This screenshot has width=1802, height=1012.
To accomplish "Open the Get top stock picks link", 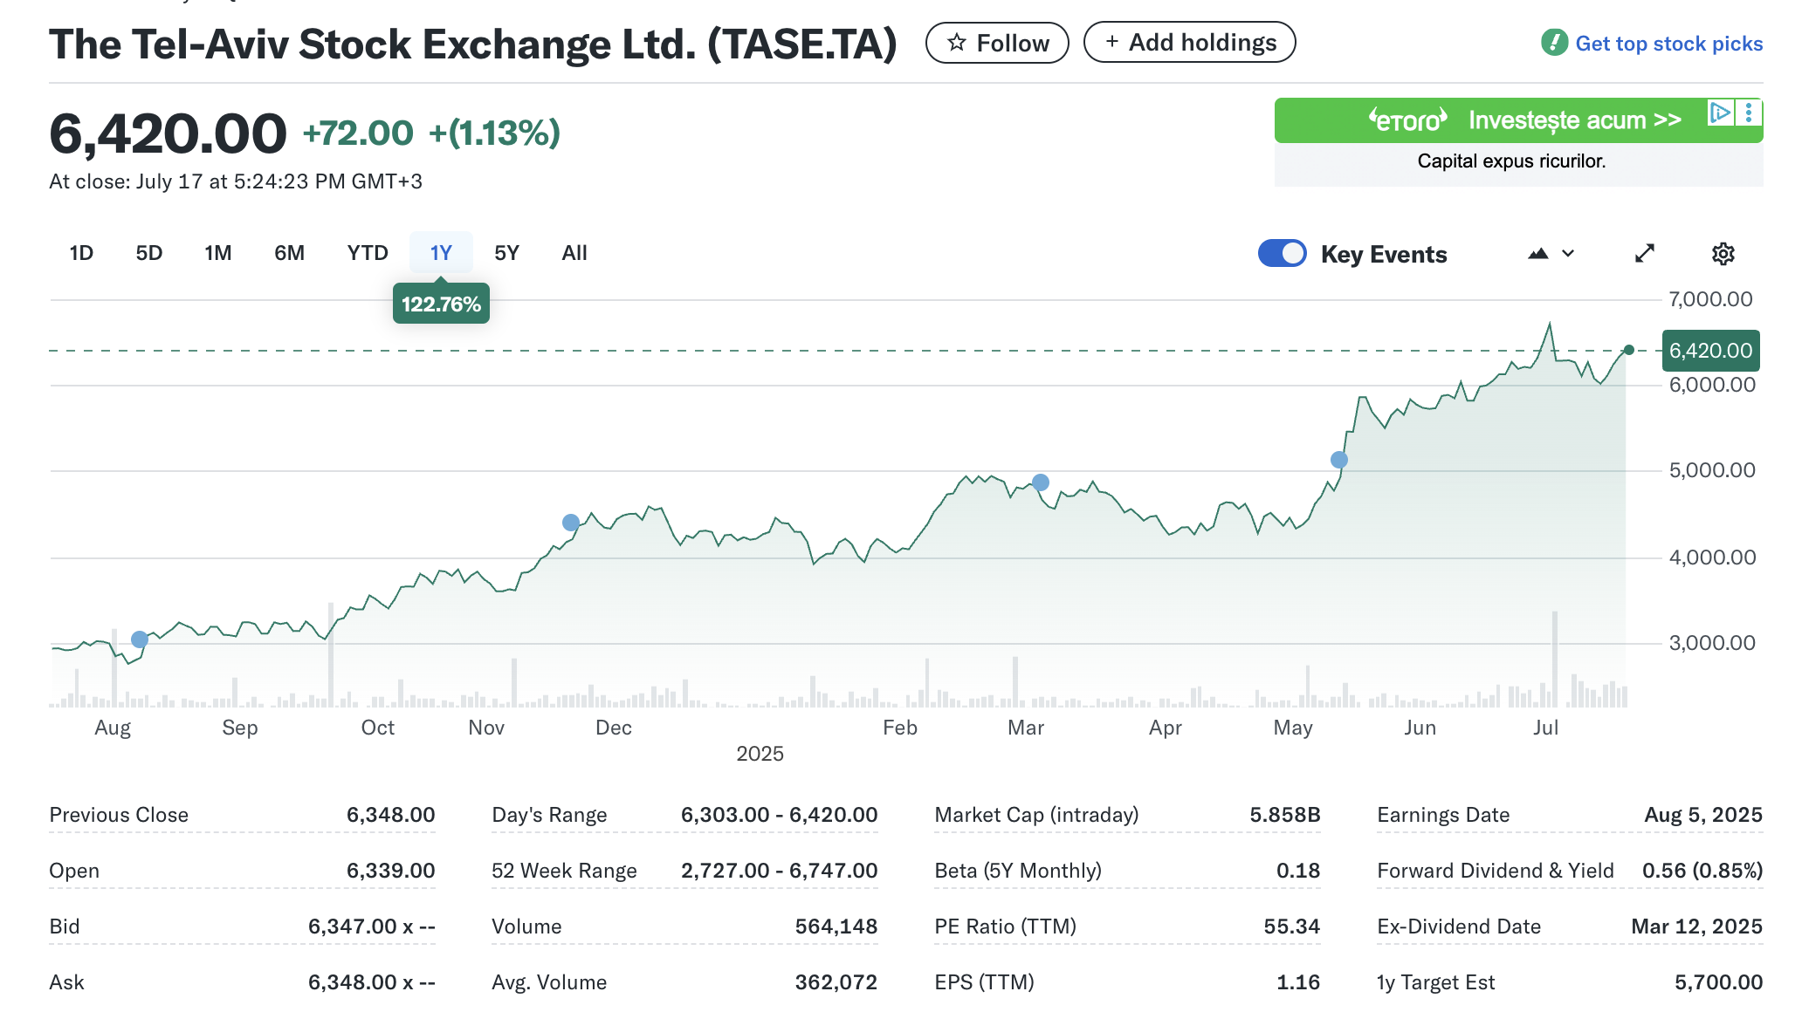I will point(1668,43).
